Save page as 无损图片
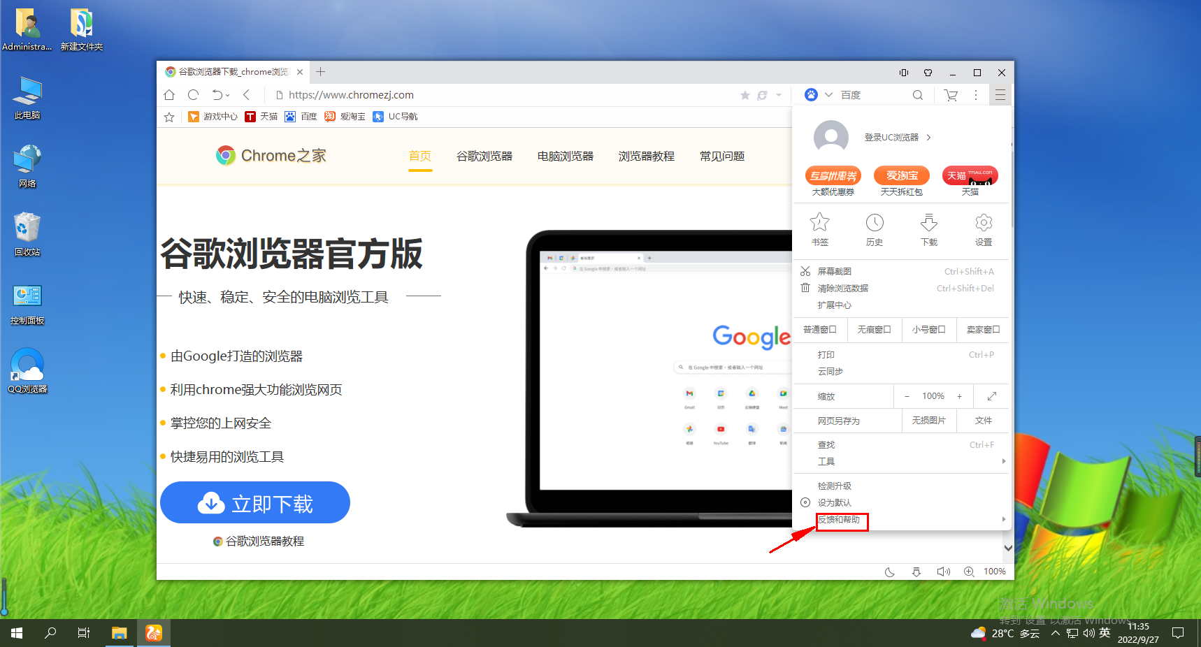 pyautogui.click(x=928, y=421)
